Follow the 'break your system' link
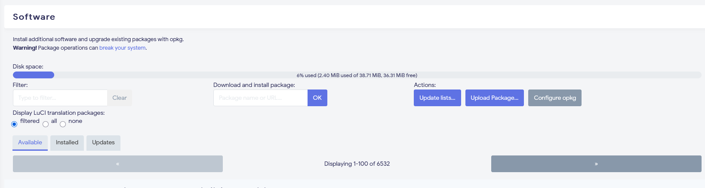The image size is (705, 188). [122, 48]
